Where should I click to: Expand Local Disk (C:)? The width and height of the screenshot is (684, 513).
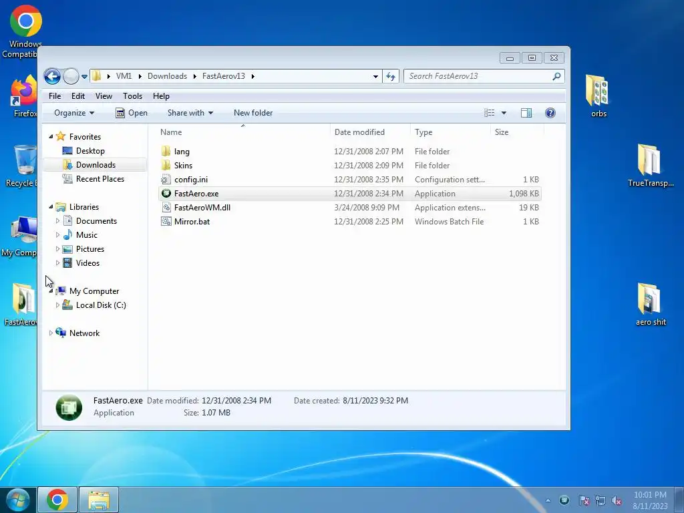57,305
